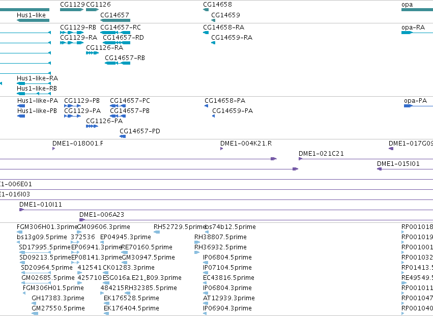Click transcript opa-RA
This screenshot has height=316, width=433.
413,27
